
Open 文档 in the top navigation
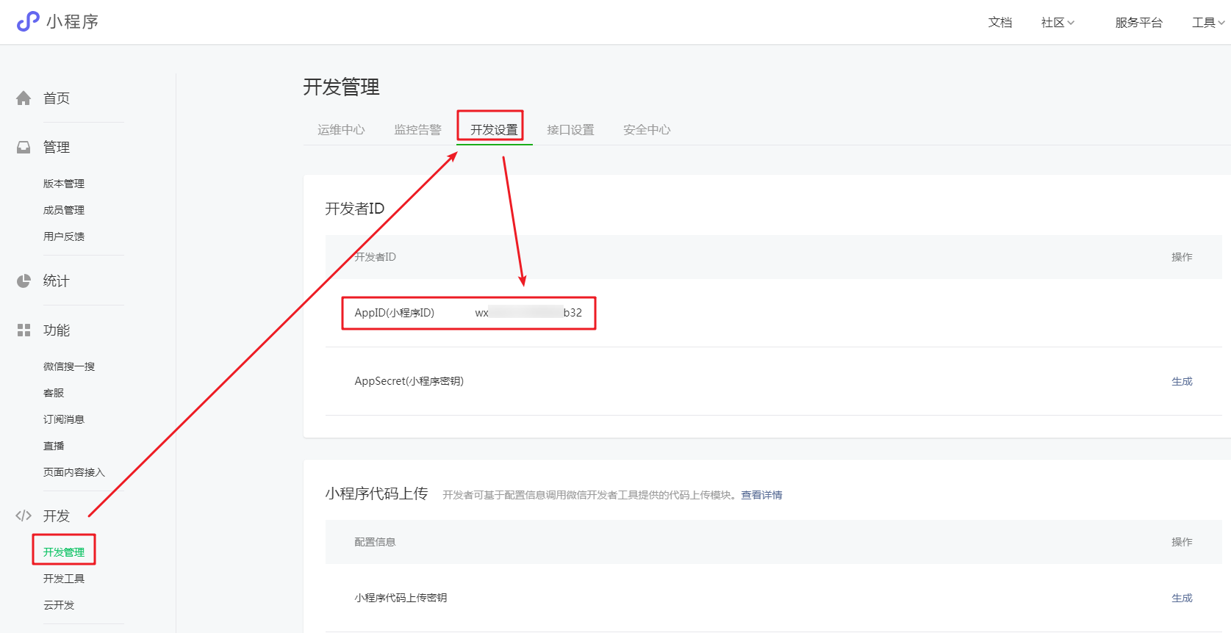coord(1000,23)
